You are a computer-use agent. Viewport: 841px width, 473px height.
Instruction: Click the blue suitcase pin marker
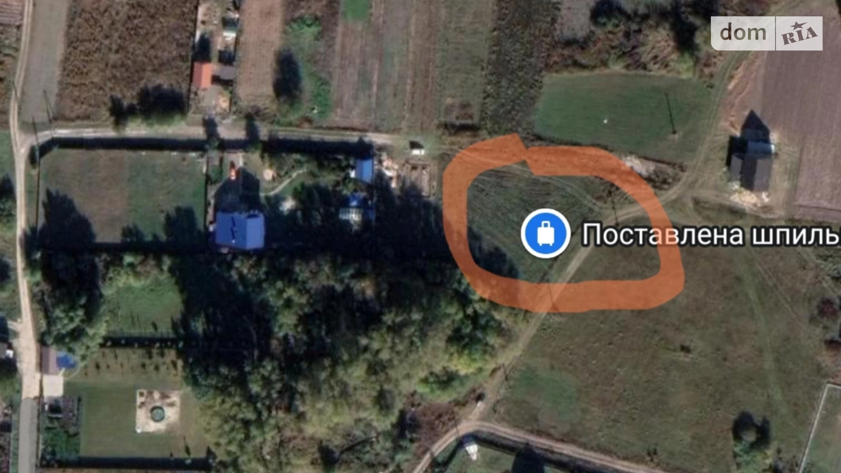click(x=545, y=233)
